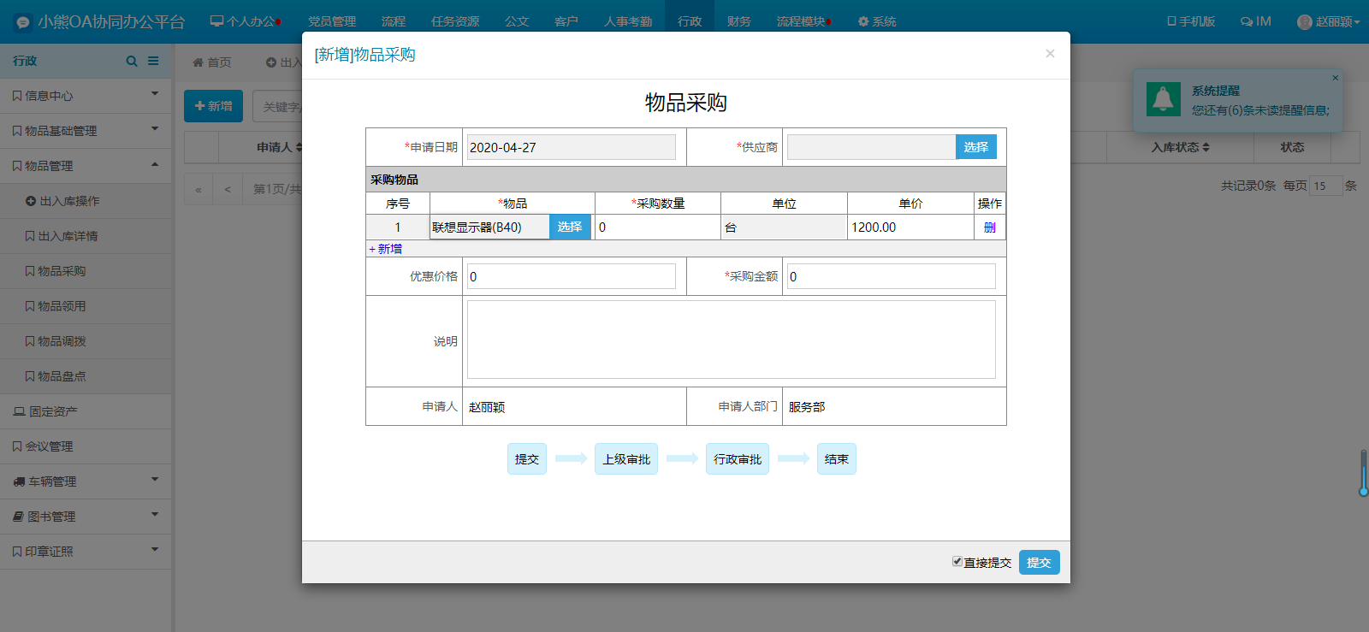Tick the 直接提交 checkbox
The width and height of the screenshot is (1369, 632).
click(x=957, y=562)
